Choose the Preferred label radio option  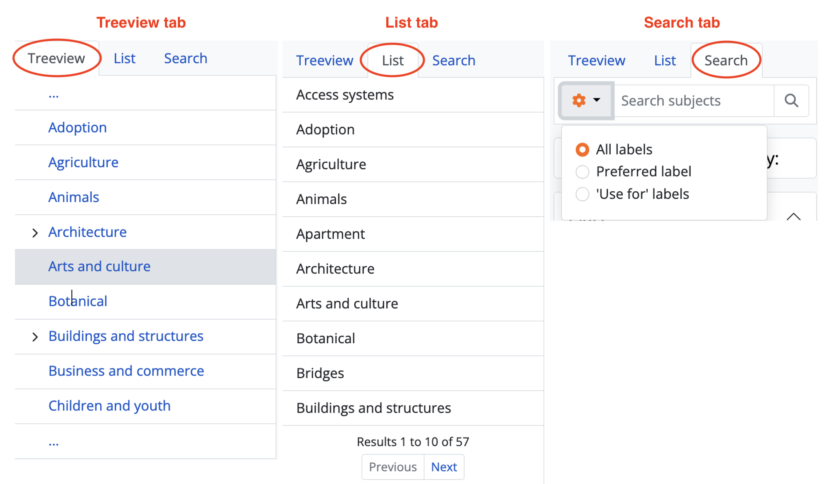point(582,172)
